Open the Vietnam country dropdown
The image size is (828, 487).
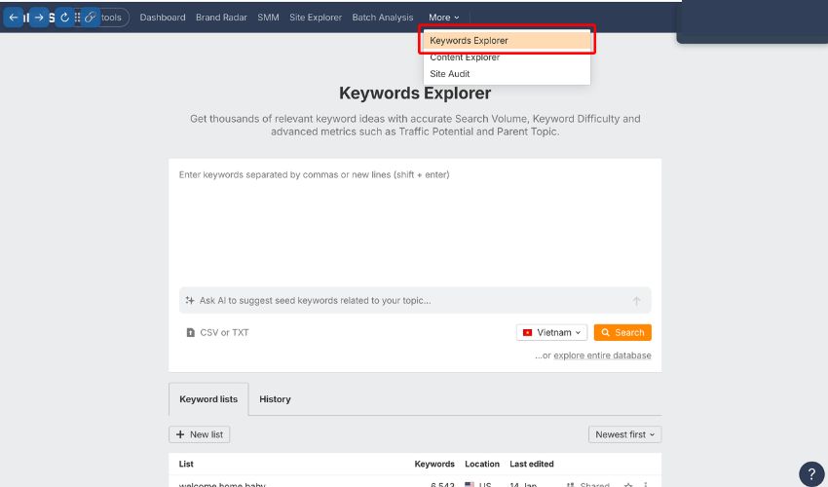click(x=551, y=333)
